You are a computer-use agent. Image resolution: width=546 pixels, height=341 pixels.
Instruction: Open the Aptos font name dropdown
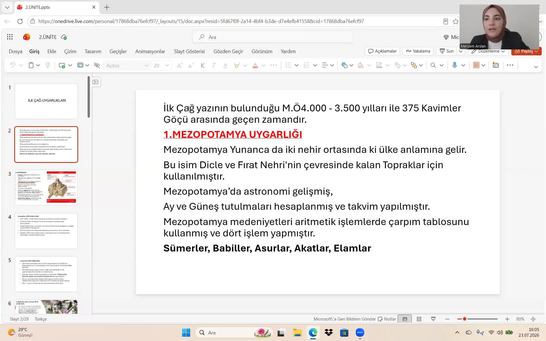coord(146,66)
